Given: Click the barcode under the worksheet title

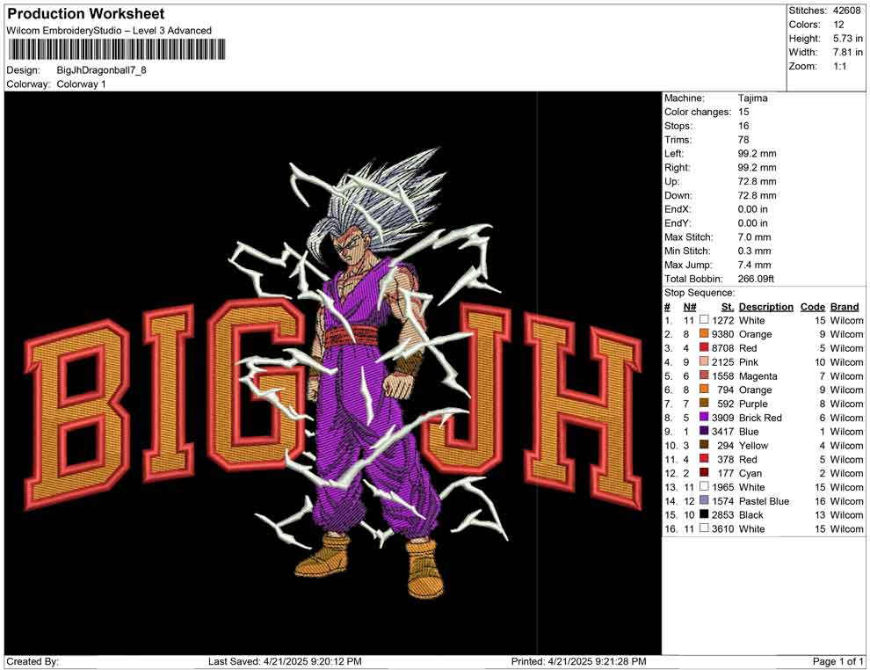Looking at the screenshot, I should 117,49.
